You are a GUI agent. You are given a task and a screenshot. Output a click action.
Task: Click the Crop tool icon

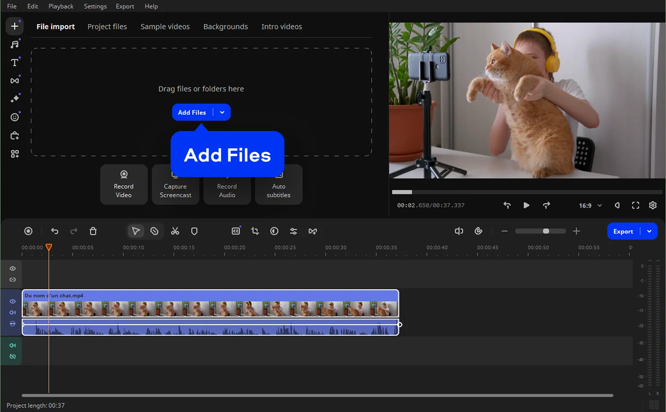tap(255, 231)
